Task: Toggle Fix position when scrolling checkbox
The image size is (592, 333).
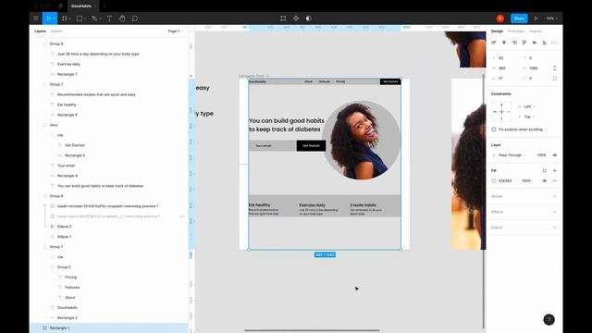Action: [x=494, y=129]
